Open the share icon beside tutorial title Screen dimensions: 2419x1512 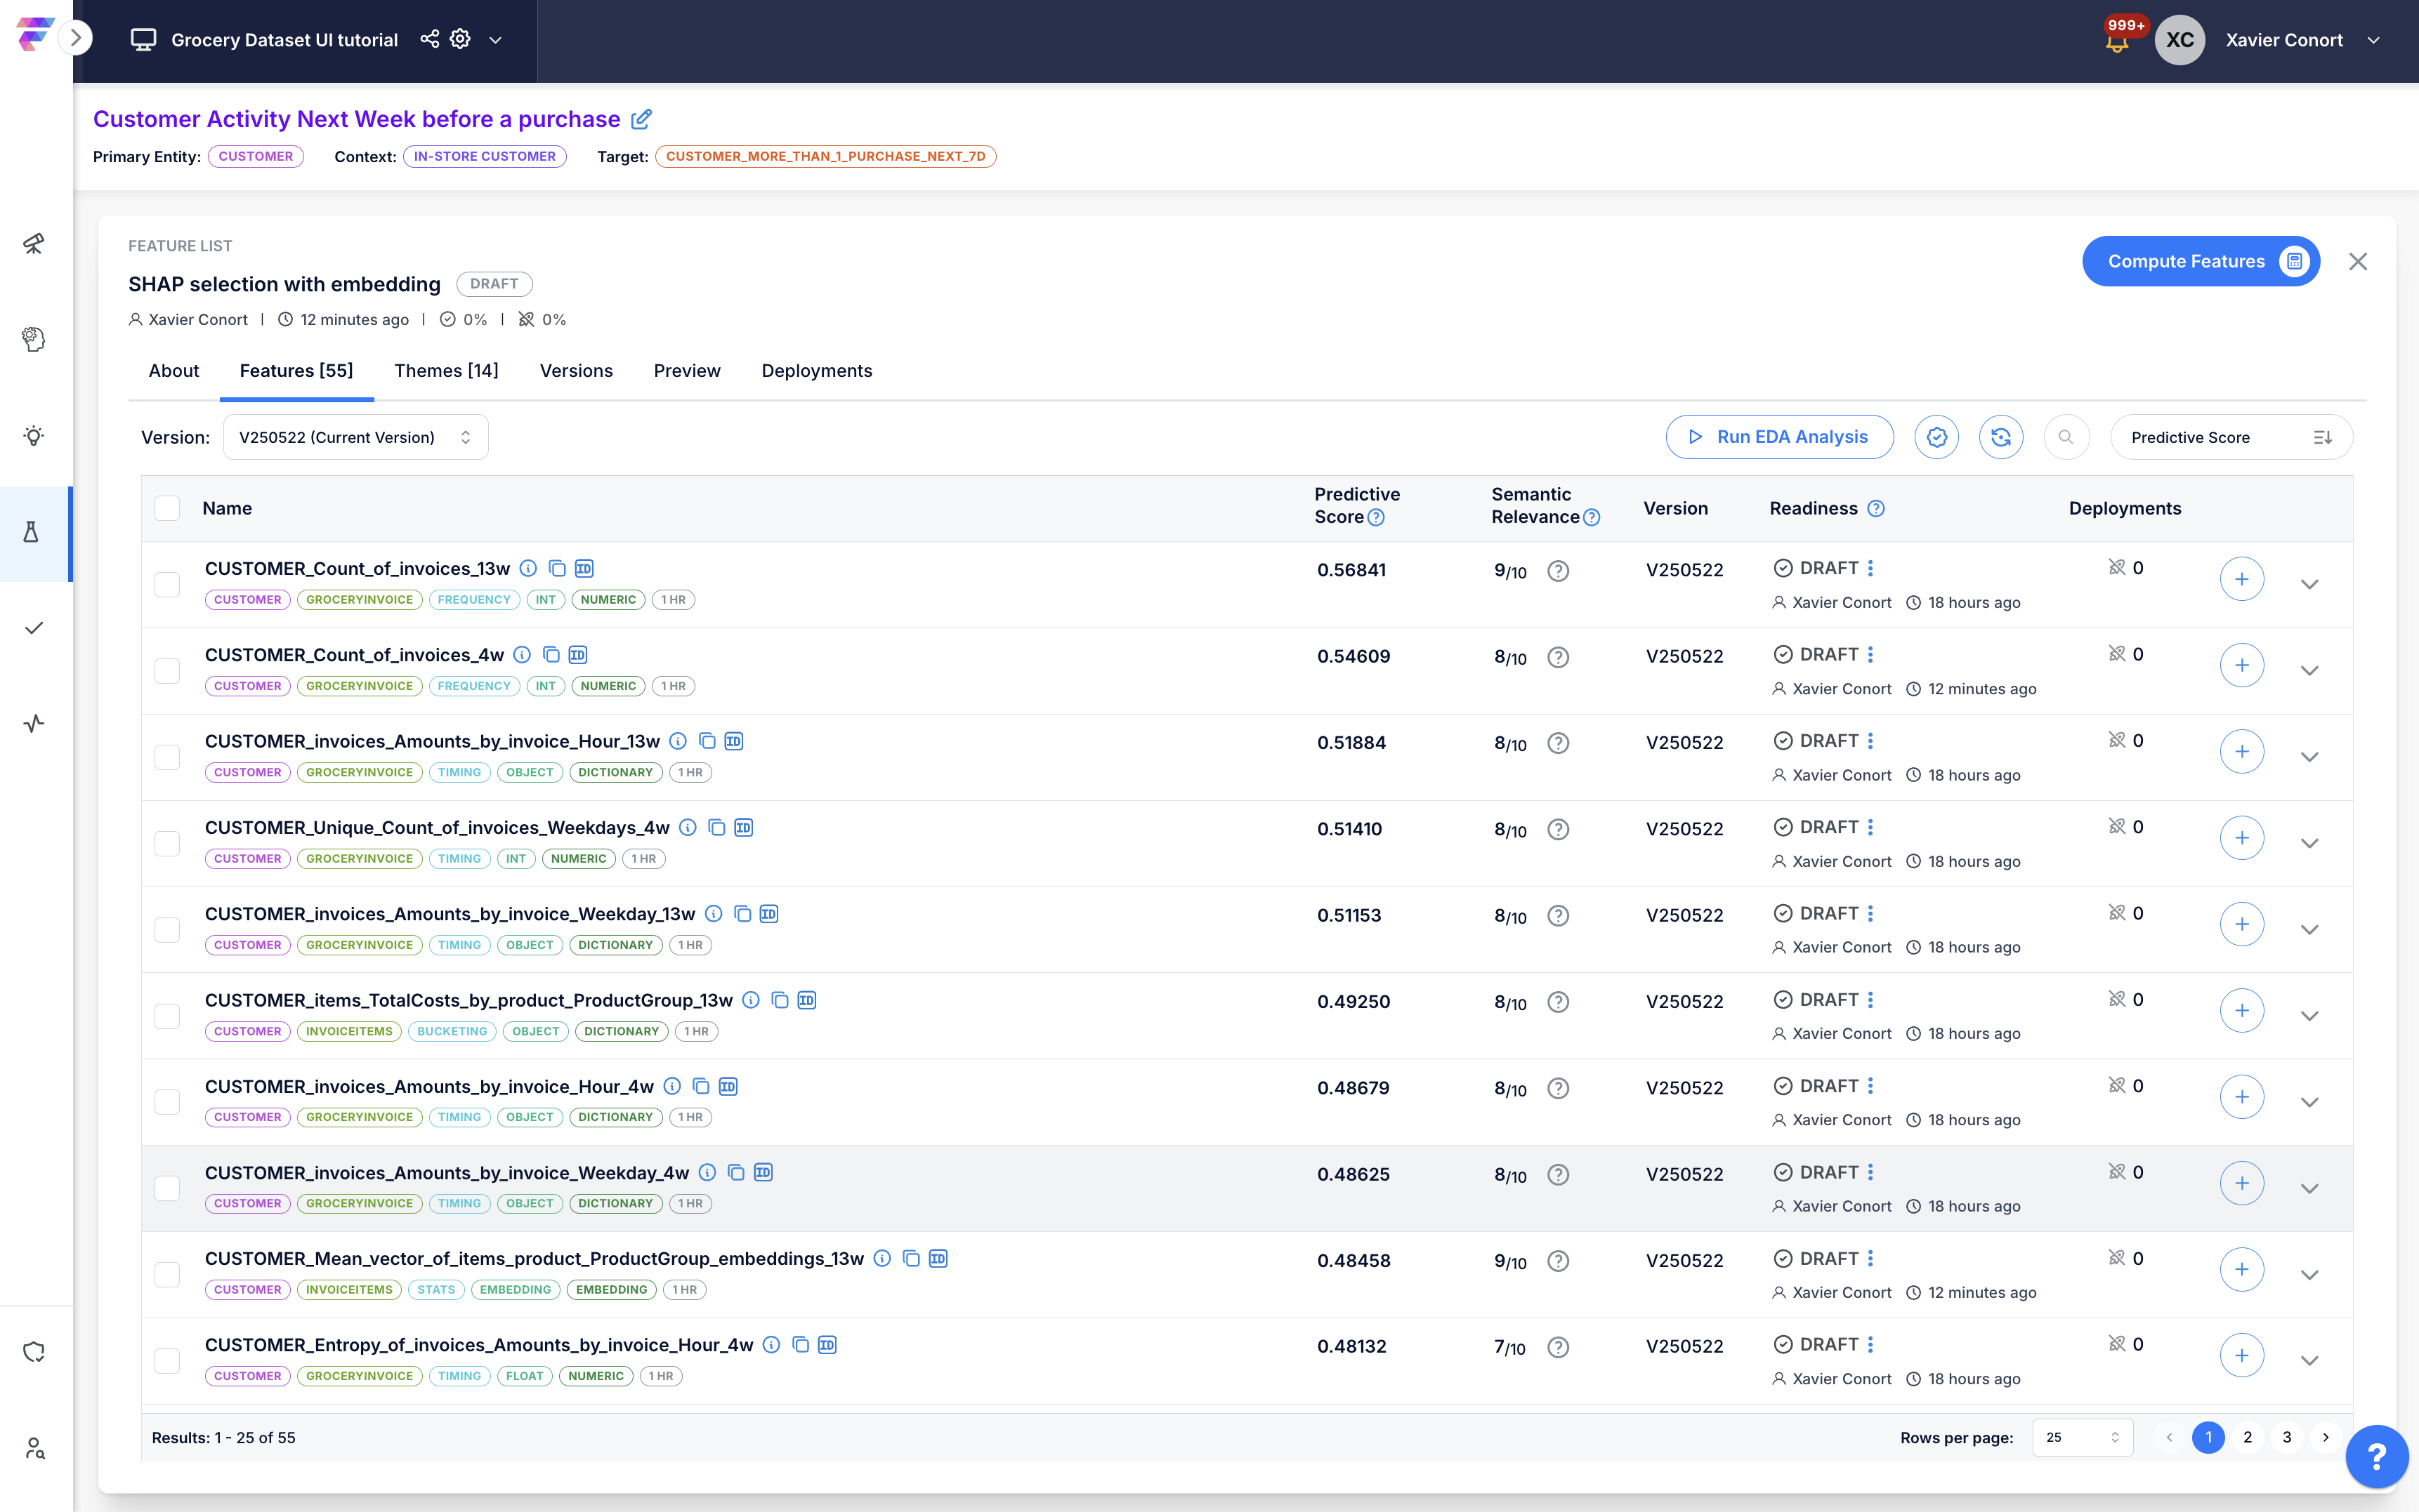click(x=429, y=39)
